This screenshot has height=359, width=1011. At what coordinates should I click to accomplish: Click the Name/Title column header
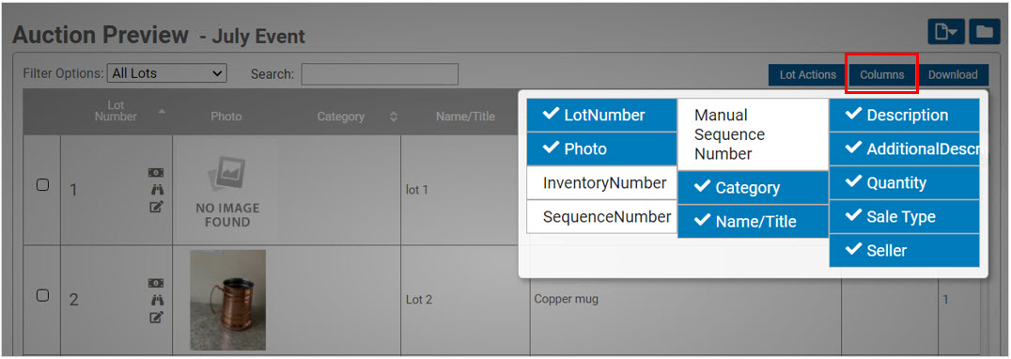click(x=465, y=117)
